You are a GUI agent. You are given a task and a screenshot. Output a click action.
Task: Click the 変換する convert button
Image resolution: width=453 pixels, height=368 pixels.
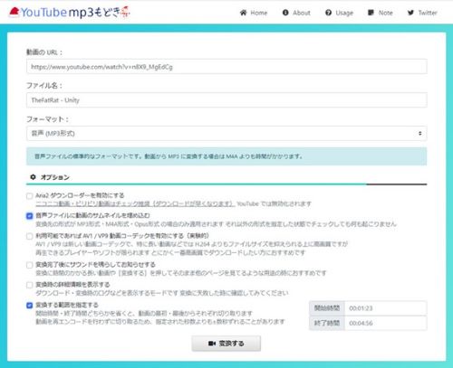point(226,344)
